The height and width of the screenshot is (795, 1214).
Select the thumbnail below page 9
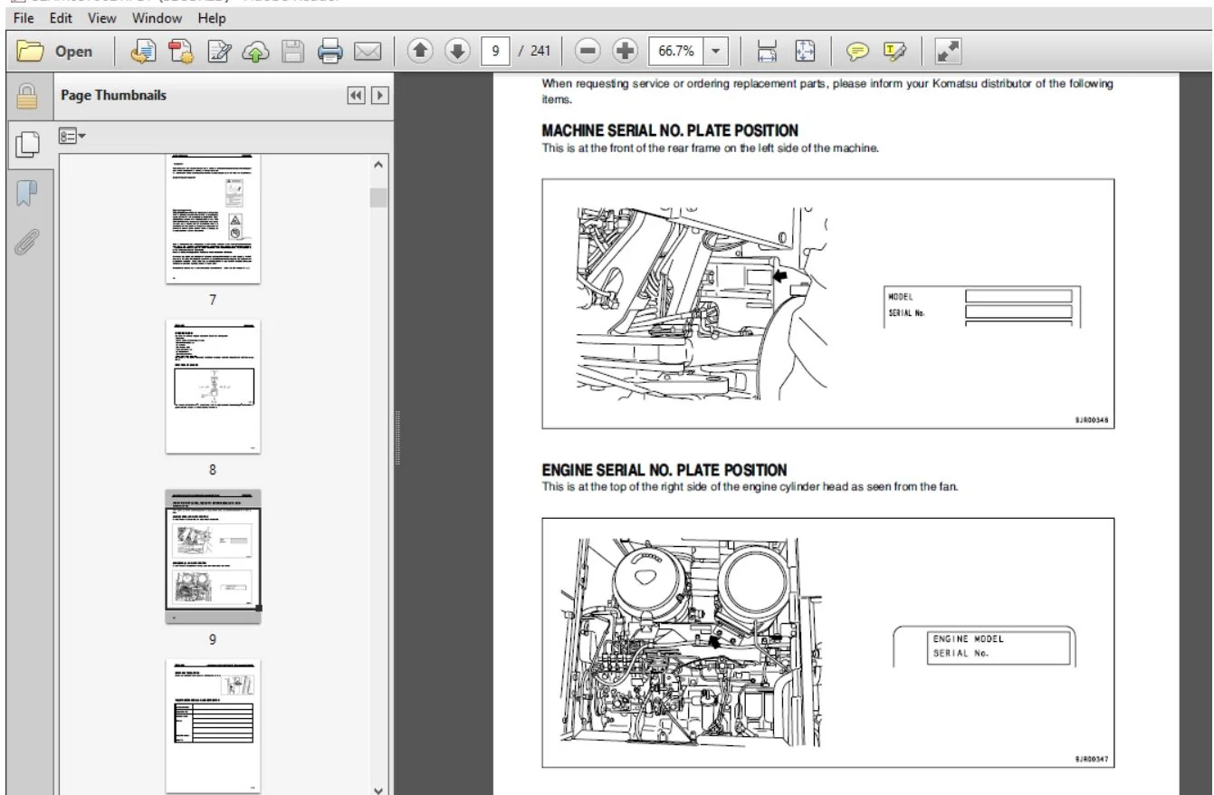click(x=213, y=725)
